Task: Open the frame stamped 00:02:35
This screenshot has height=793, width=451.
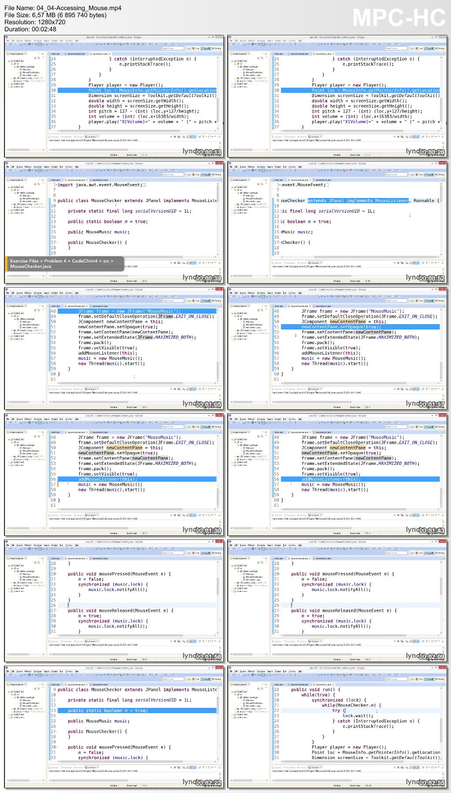Action: (337, 727)
